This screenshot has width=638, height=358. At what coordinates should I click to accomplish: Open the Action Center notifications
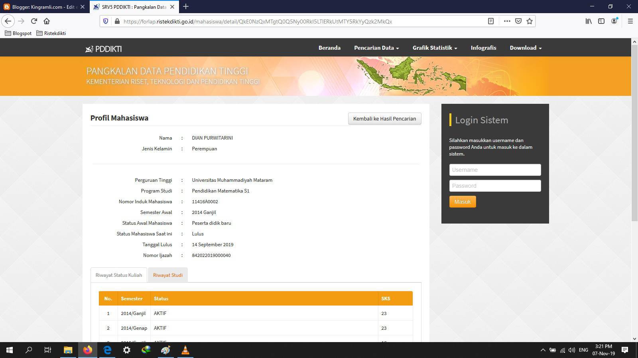pos(625,350)
